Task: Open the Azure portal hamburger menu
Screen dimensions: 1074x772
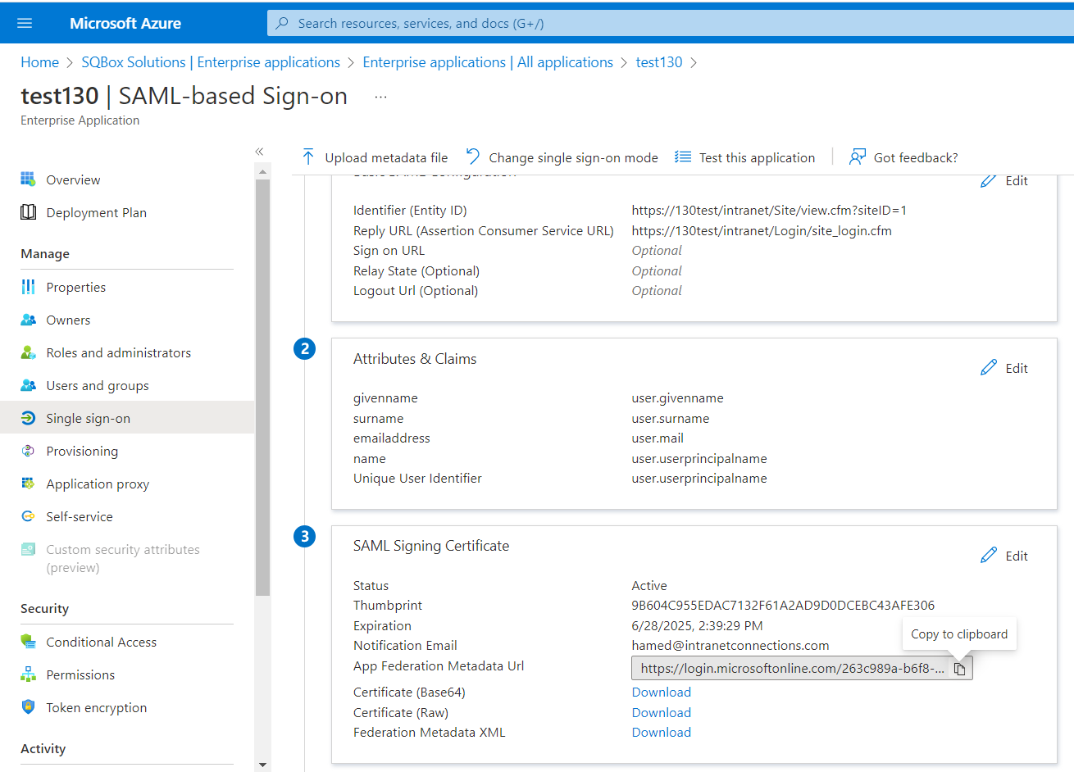Action: [25, 23]
